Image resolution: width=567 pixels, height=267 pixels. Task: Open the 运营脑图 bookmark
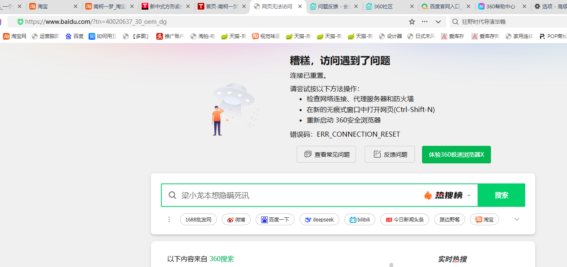46,36
